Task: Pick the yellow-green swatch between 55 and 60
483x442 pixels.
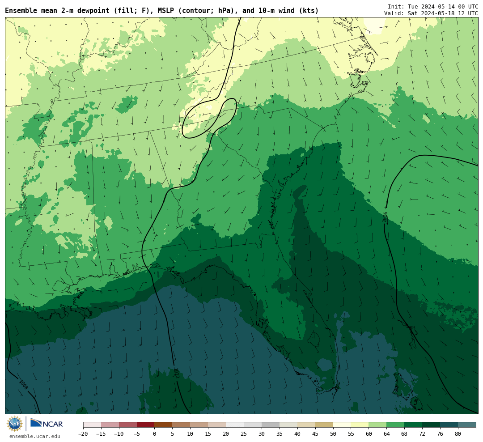Action: (x=360, y=425)
